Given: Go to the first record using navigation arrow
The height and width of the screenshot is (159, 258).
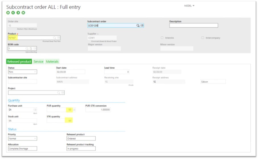Looking at the screenshot, I should click(8, 12).
